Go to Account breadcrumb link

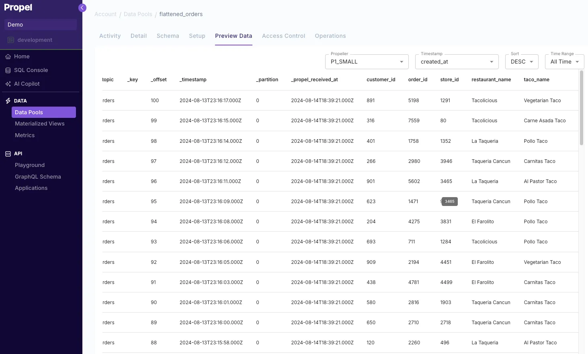click(x=105, y=14)
